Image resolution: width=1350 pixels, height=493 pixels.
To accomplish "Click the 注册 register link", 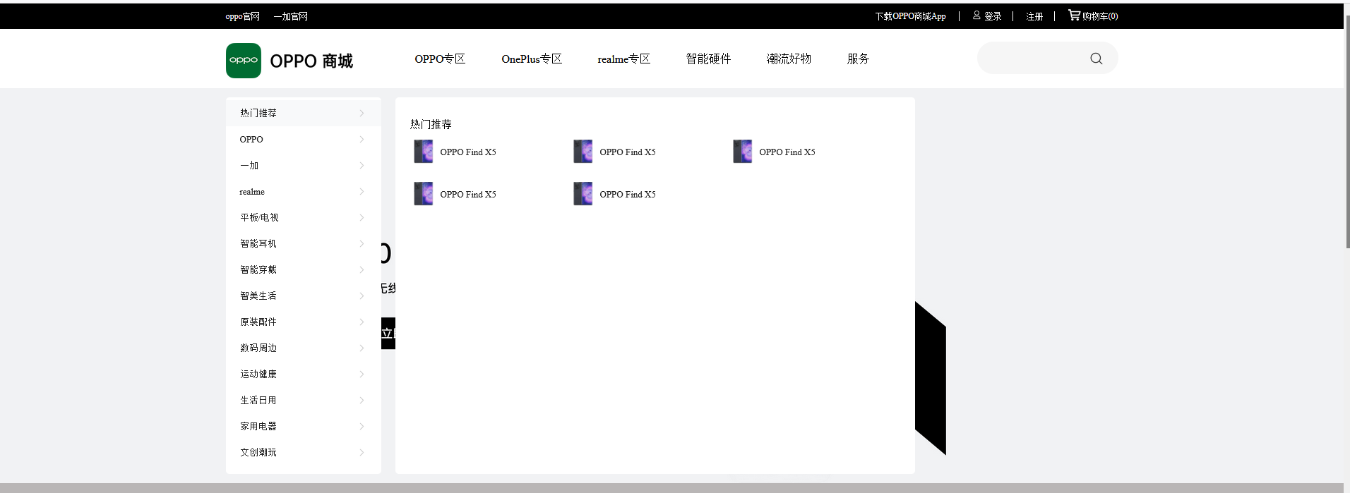I will [1034, 16].
